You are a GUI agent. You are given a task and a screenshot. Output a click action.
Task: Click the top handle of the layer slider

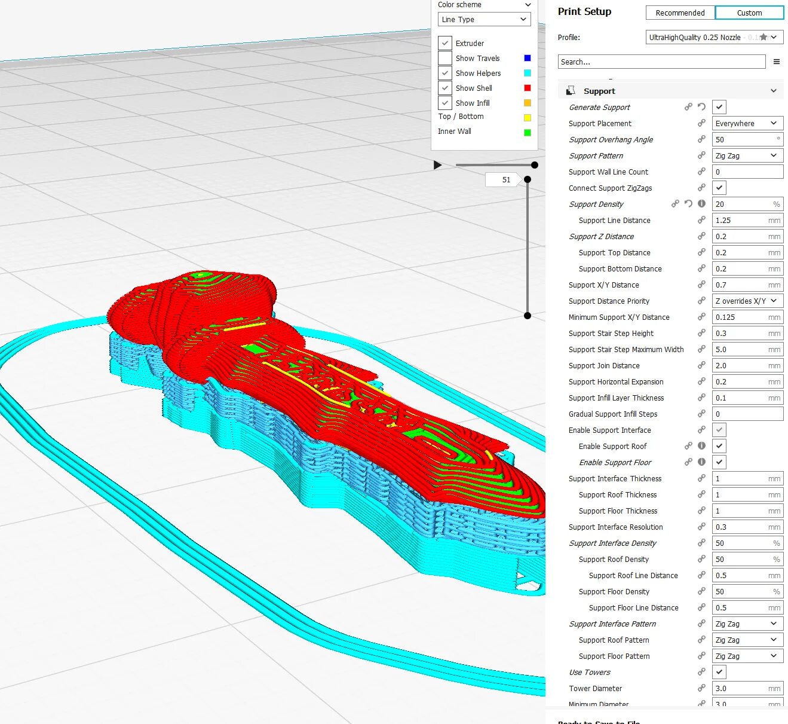[528, 179]
